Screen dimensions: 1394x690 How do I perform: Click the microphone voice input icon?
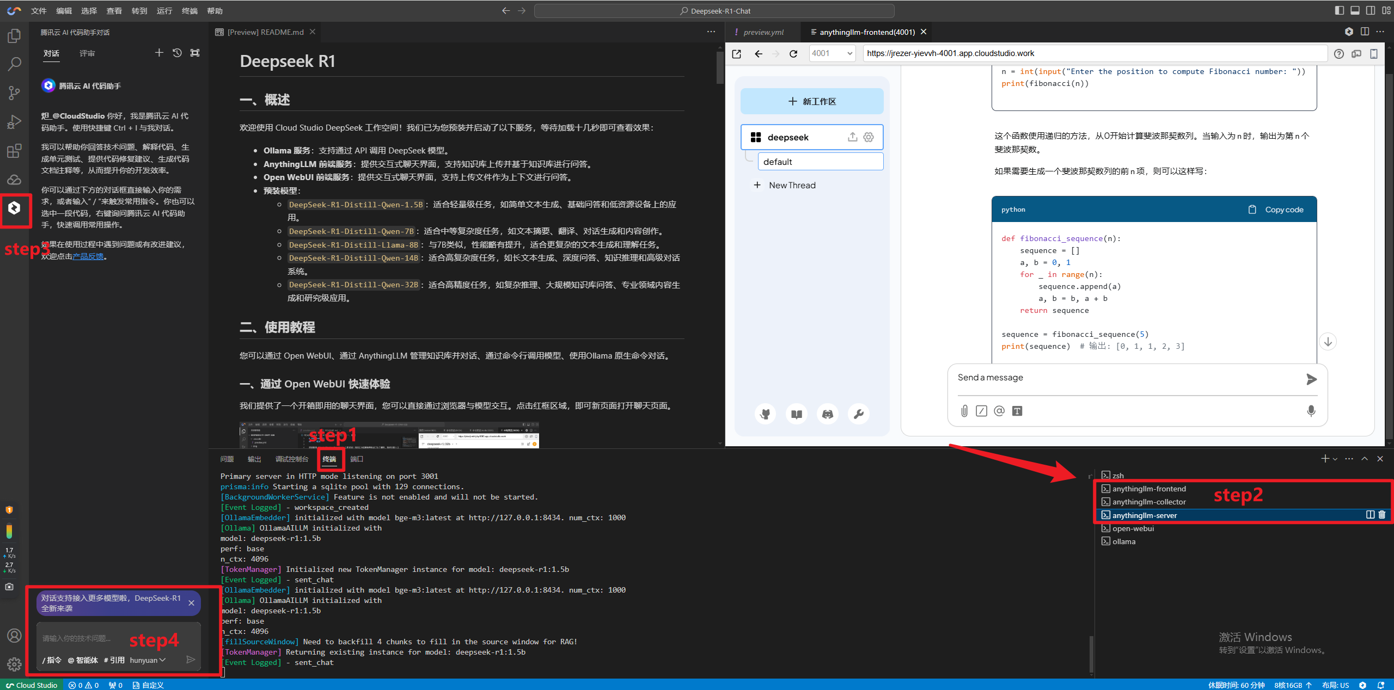coord(1311,411)
